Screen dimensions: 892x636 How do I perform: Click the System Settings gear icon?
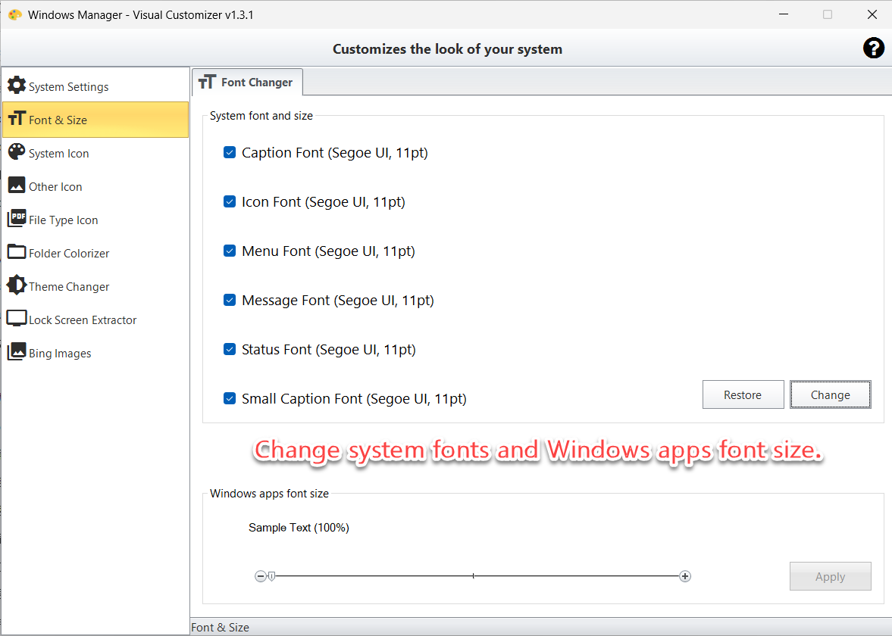pyautogui.click(x=17, y=86)
